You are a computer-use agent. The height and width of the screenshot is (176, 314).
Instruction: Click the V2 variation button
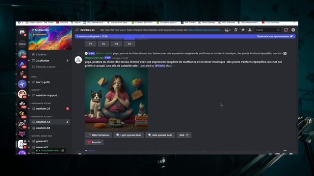pyautogui.click(x=104, y=44)
